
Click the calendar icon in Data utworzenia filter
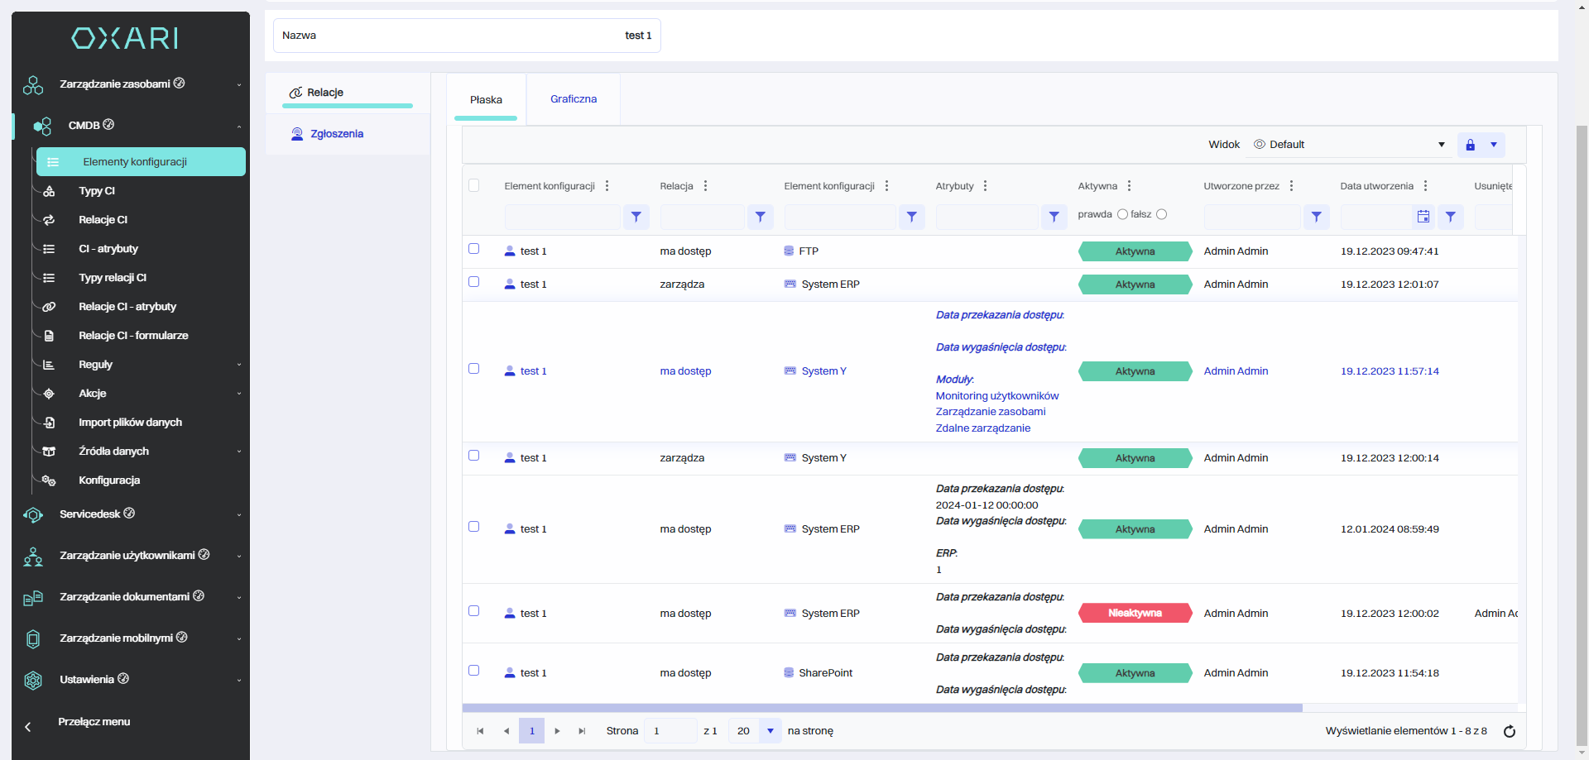[x=1423, y=217]
